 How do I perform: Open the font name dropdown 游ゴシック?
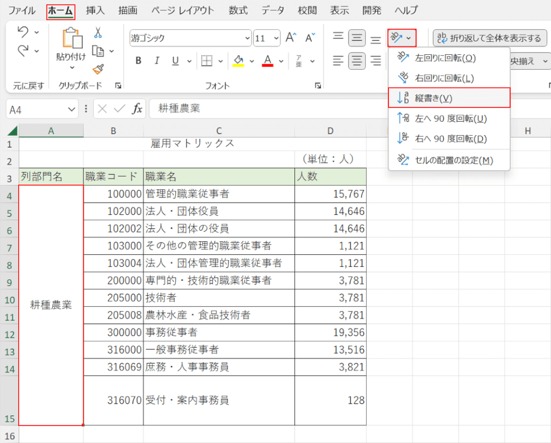[x=247, y=38]
